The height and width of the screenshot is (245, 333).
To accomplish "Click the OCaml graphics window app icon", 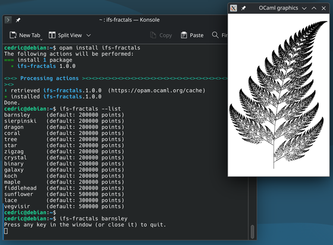I will pyautogui.click(x=233, y=8).
